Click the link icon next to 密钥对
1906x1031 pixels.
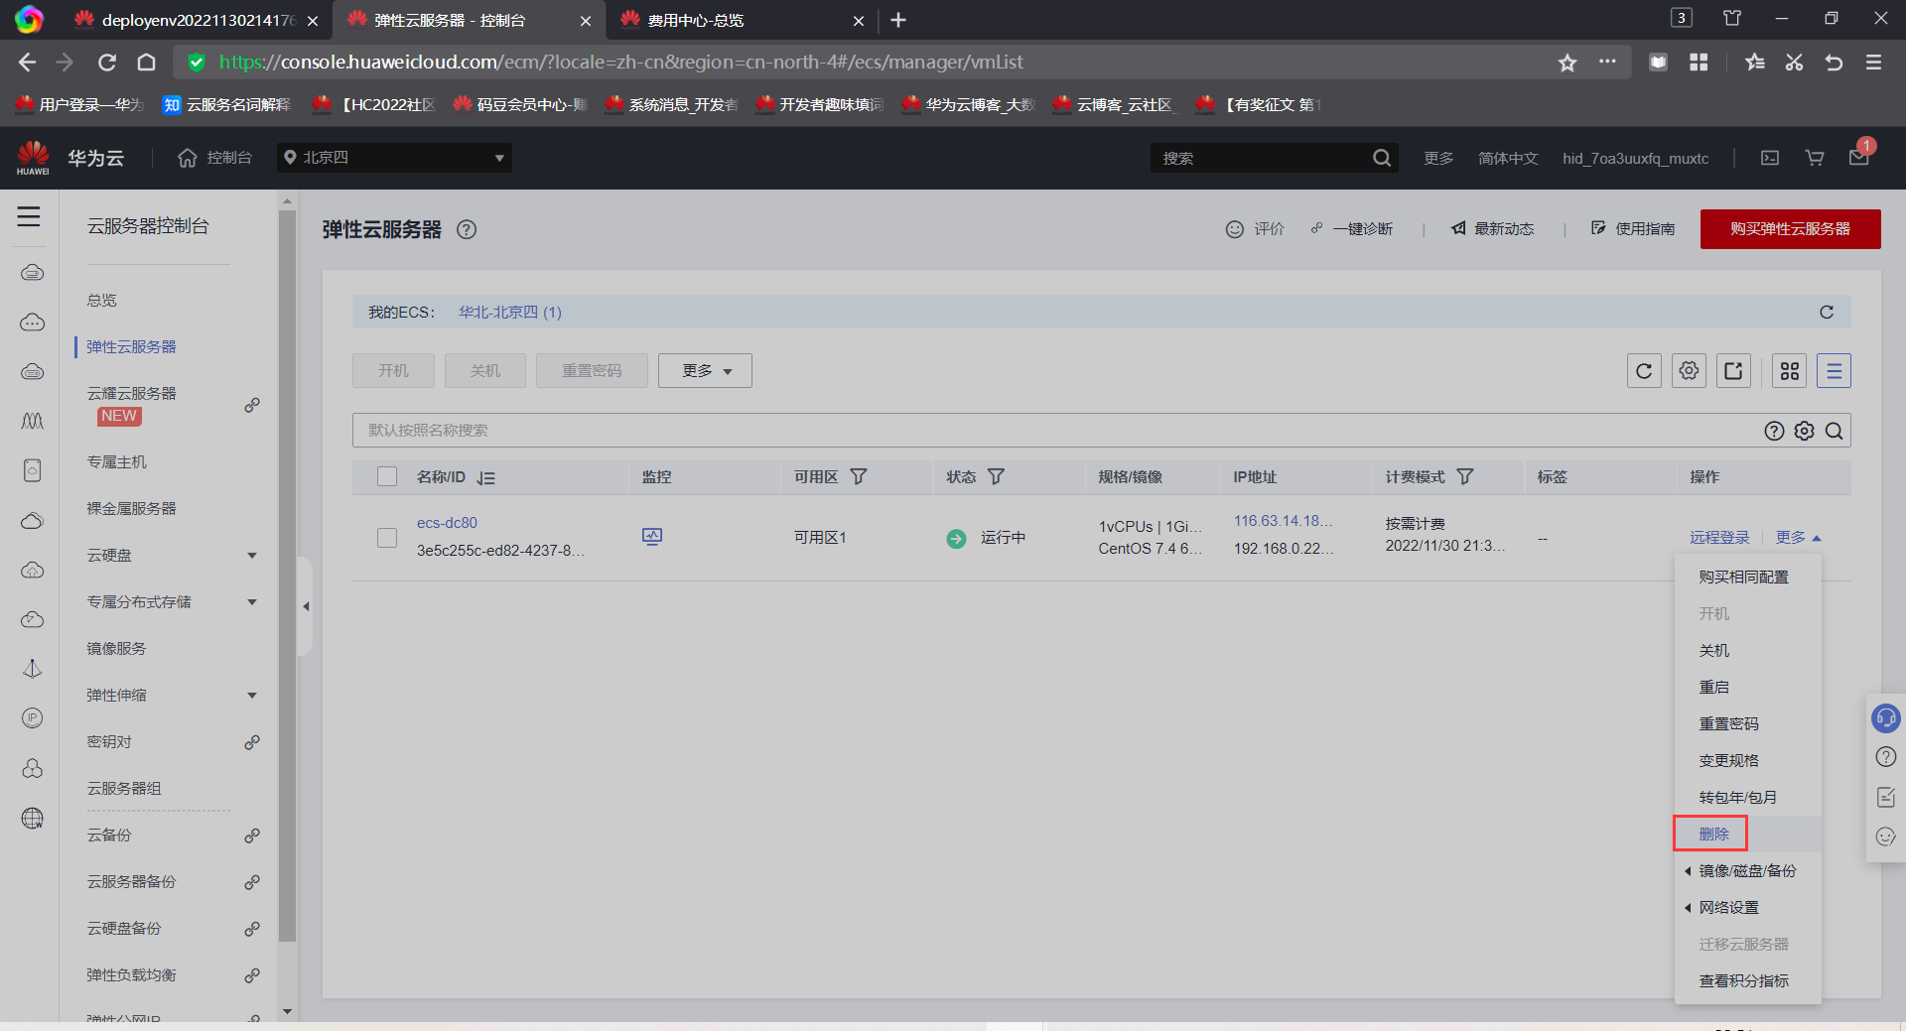pyautogui.click(x=252, y=742)
